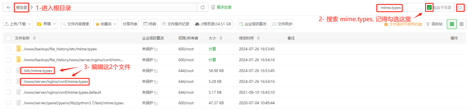The width and height of the screenshot is (469, 109).
Task: Click file icon of /etc/mime.types
Action: tap(18, 70)
